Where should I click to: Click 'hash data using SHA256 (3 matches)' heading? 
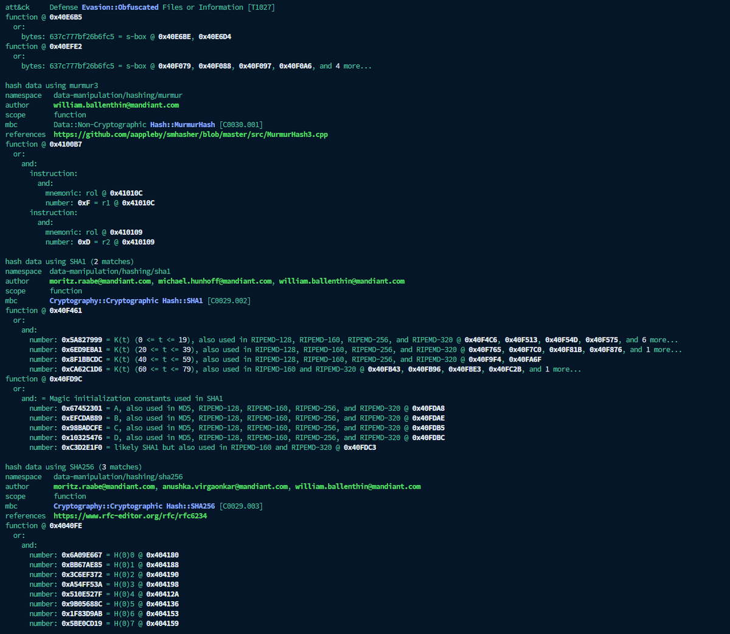[x=74, y=467]
